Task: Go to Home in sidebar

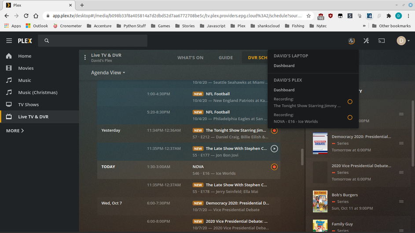Action: [40, 56]
